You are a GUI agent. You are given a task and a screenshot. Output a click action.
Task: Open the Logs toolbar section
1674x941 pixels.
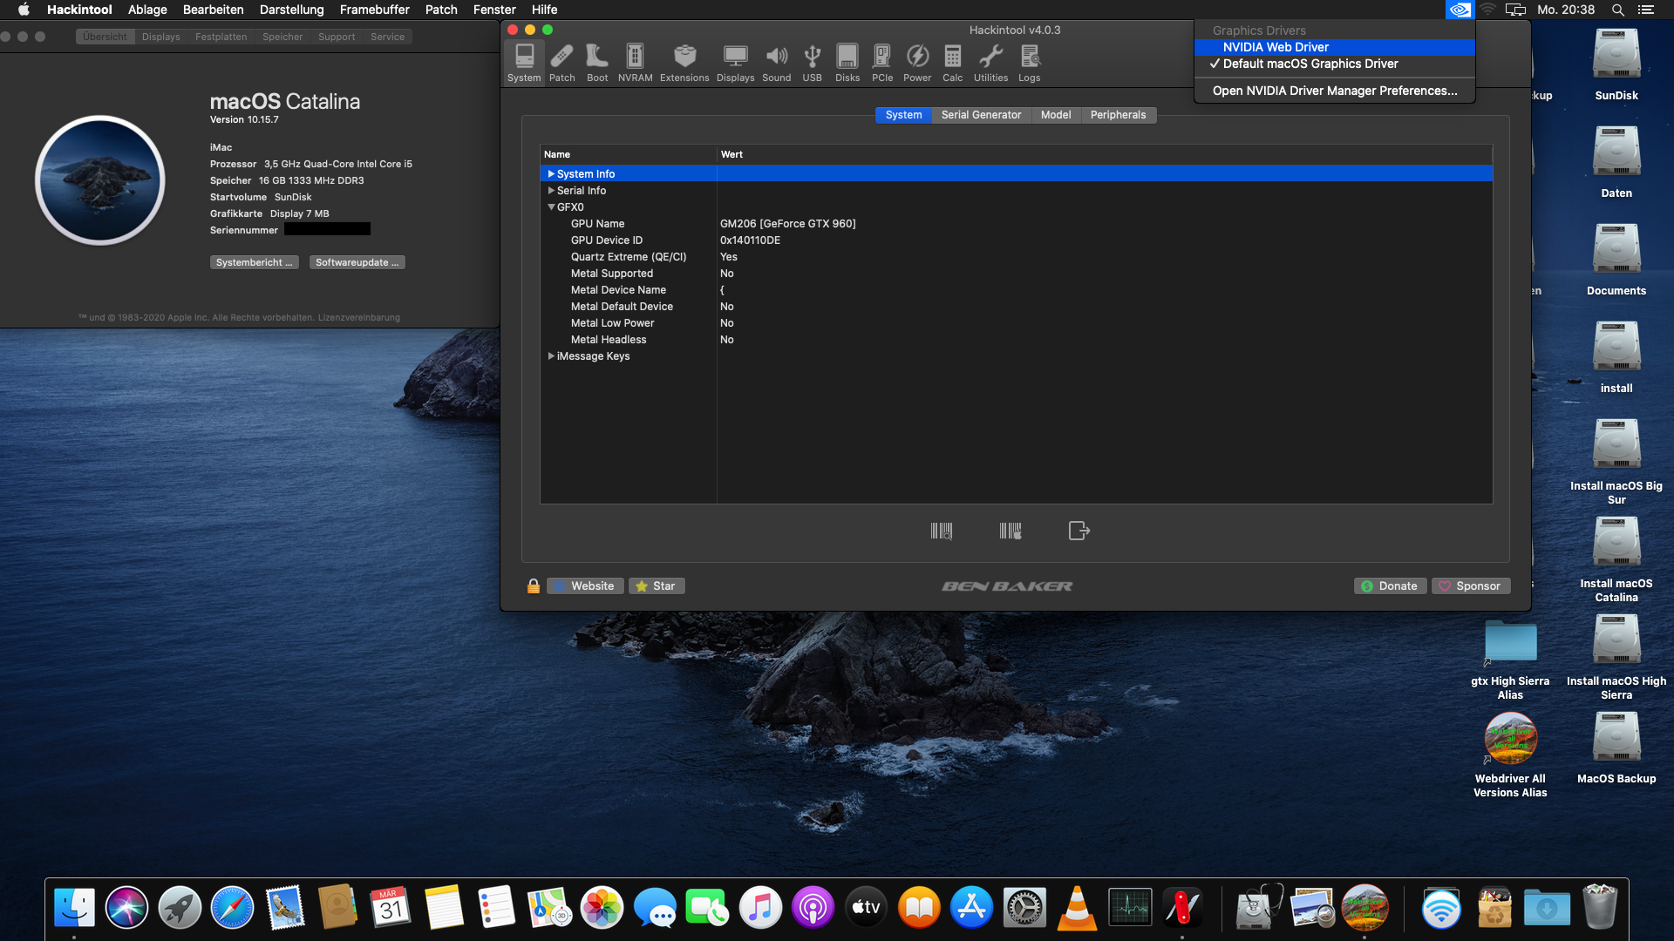point(1029,63)
